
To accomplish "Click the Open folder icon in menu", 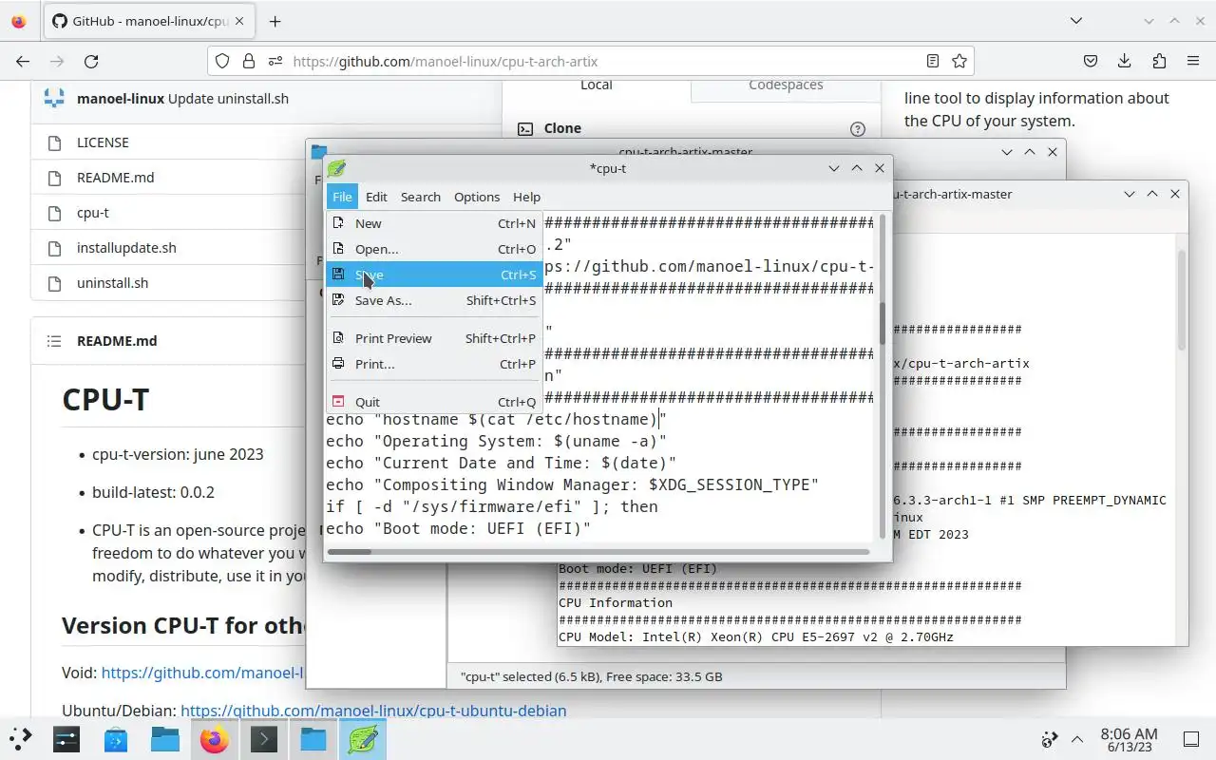I will click(x=337, y=249).
